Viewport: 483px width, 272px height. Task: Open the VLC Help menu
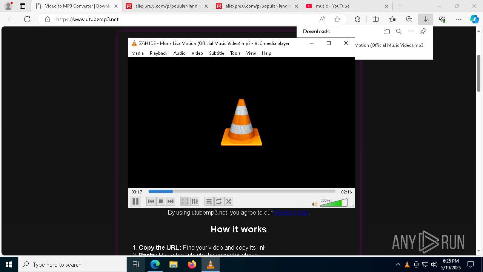[266, 53]
